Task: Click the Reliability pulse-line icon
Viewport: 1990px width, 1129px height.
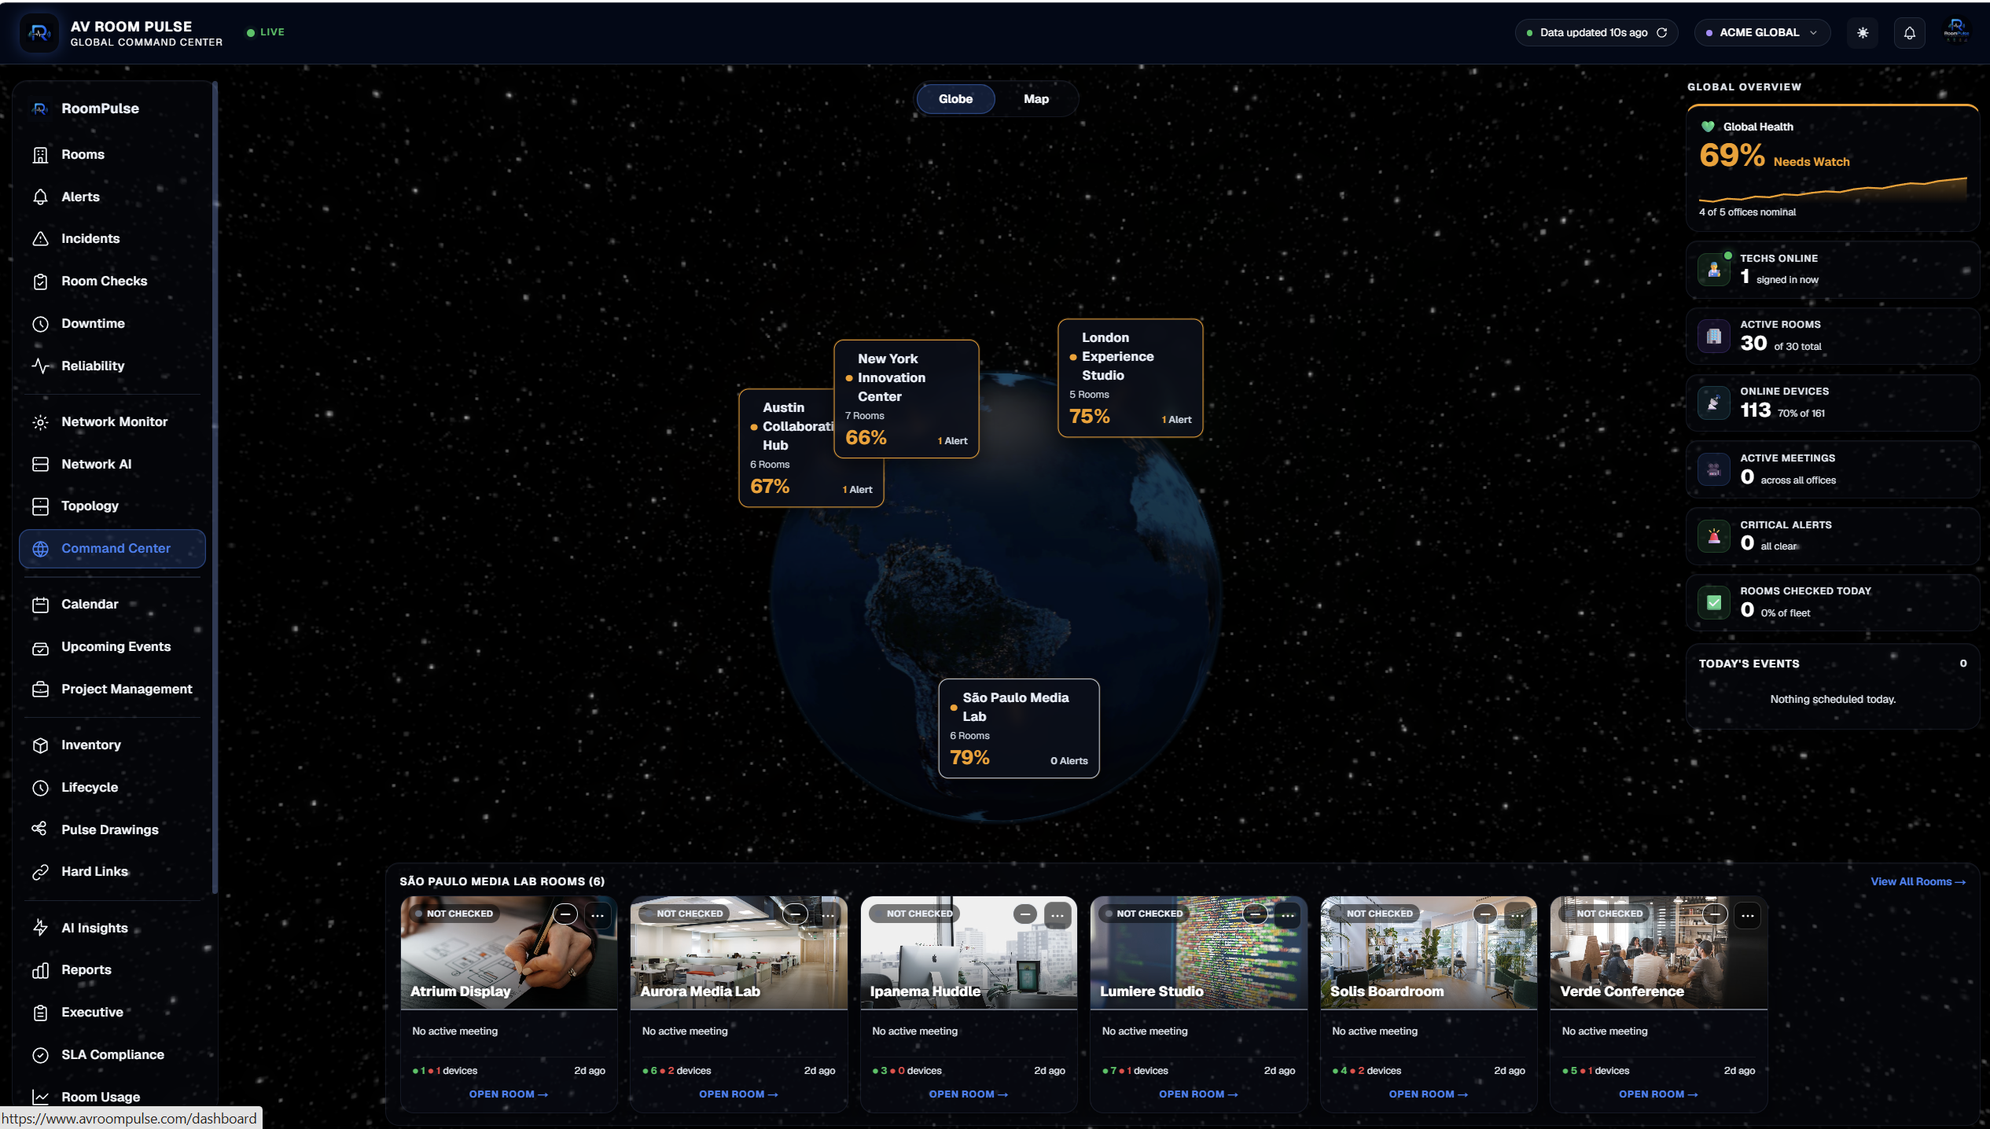Action: click(x=40, y=366)
